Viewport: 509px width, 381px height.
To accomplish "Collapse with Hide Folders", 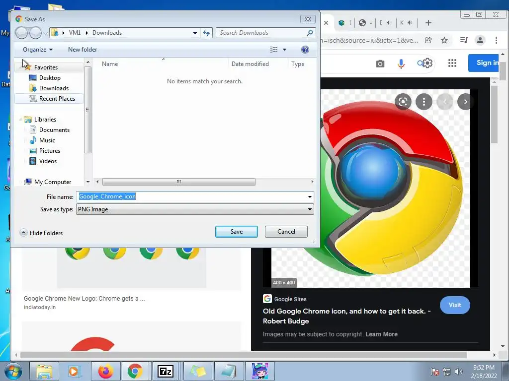I will [x=41, y=233].
